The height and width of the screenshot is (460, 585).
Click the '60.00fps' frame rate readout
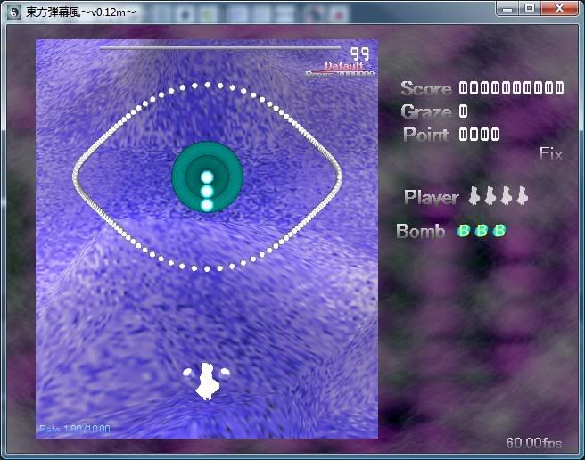(534, 442)
